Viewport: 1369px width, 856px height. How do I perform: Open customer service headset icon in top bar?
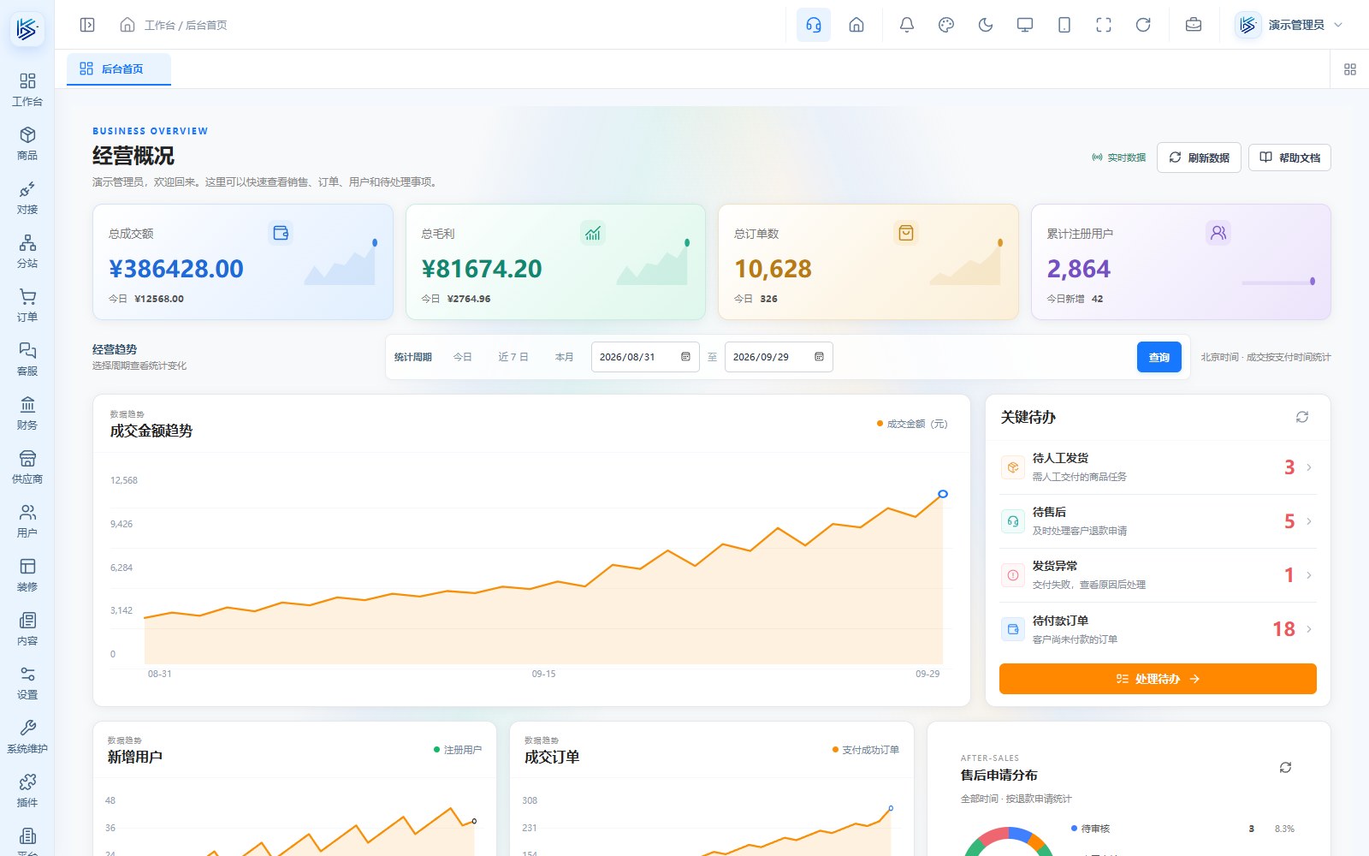[814, 25]
